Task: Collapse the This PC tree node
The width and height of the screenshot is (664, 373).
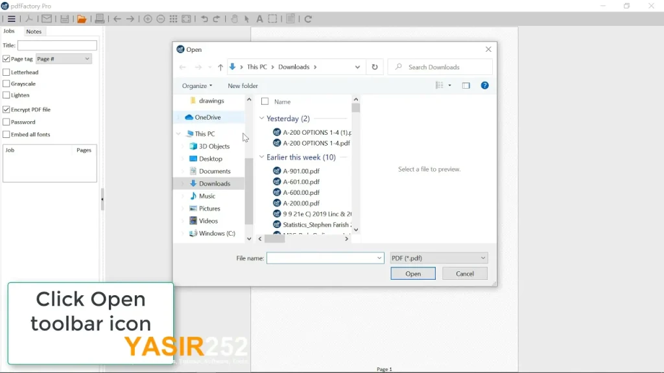Action: (179, 133)
